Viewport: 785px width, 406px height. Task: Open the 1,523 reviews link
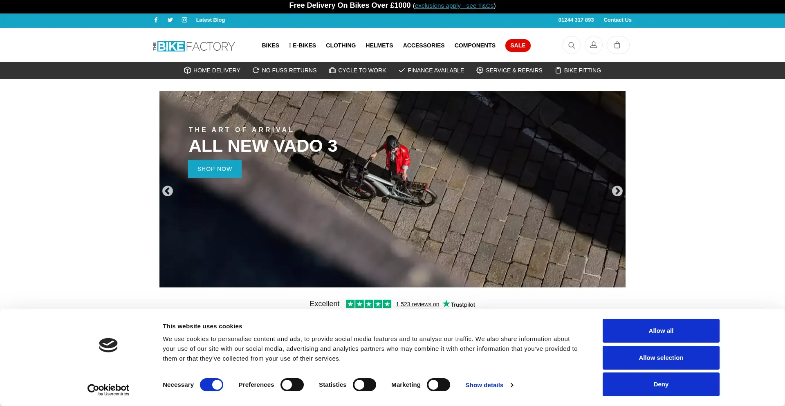pos(417,304)
